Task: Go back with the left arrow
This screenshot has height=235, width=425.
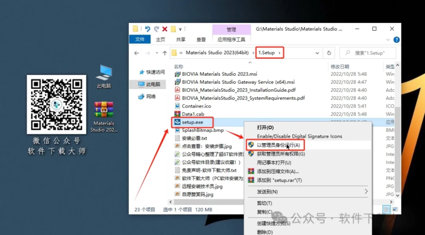Action: pyautogui.click(x=136, y=53)
